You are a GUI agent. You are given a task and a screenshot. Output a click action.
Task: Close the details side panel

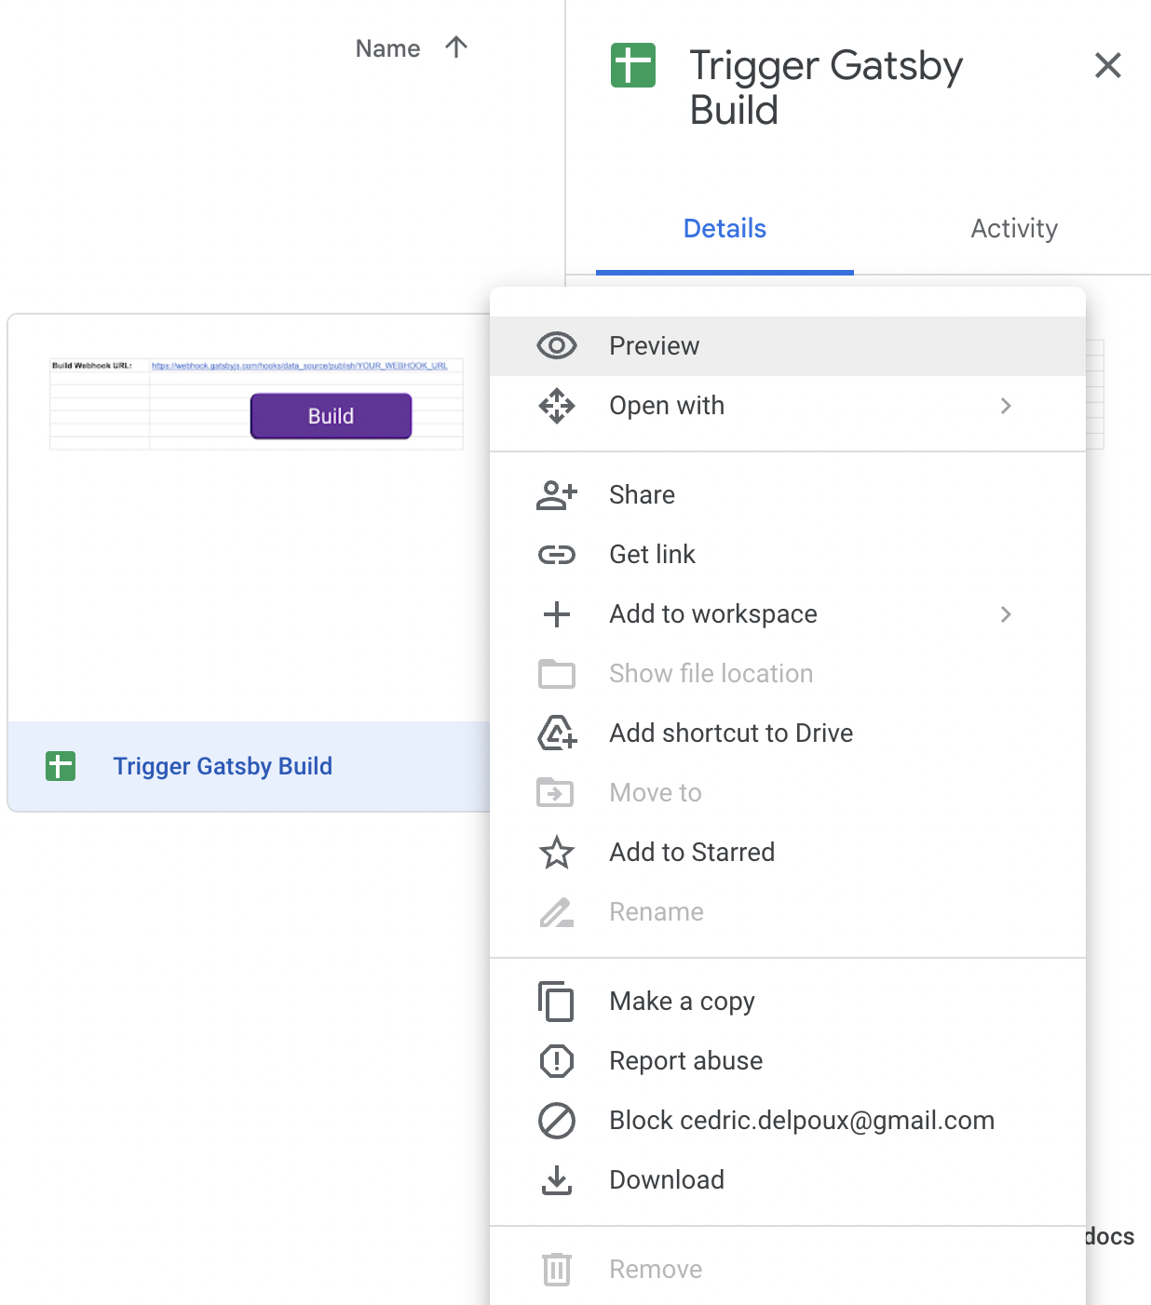pyautogui.click(x=1108, y=65)
